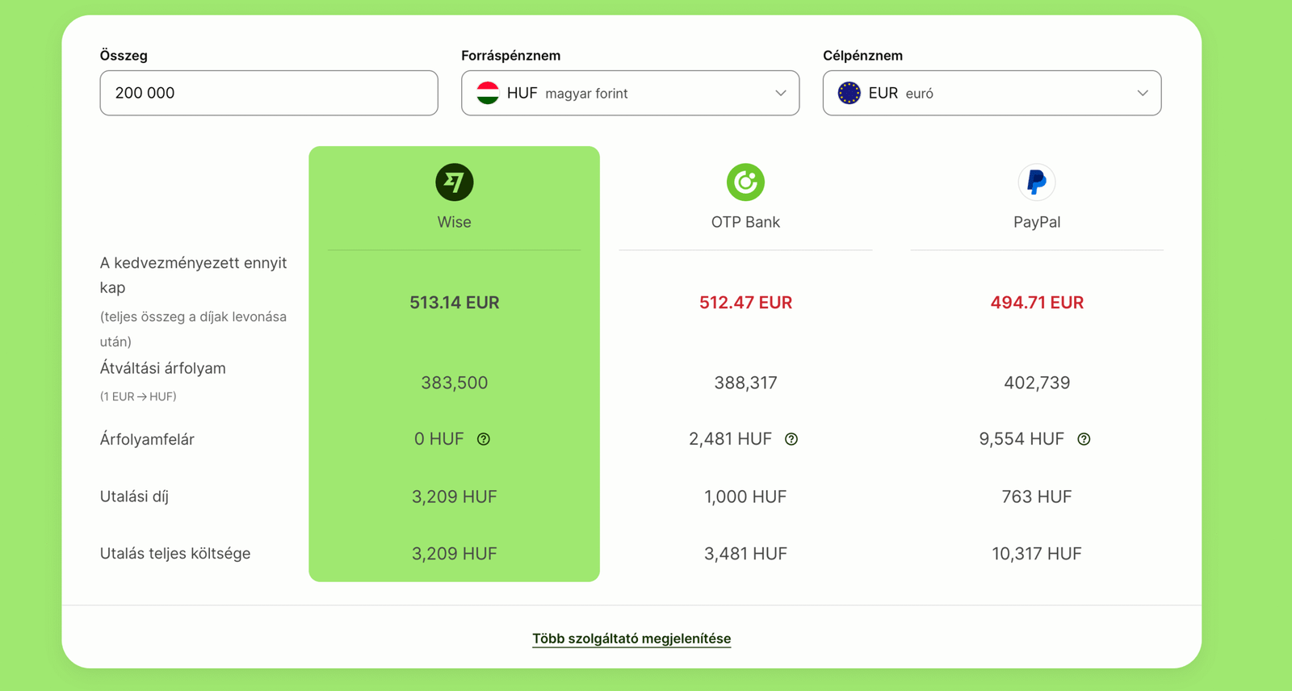Viewport: 1292px width, 691px height.
Task: Select the OTP Bank provider name
Action: tap(745, 222)
